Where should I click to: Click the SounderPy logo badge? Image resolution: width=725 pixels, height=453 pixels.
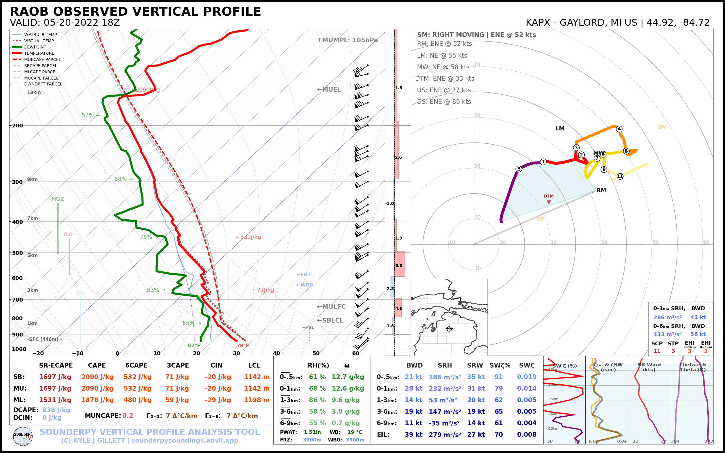tap(23, 436)
